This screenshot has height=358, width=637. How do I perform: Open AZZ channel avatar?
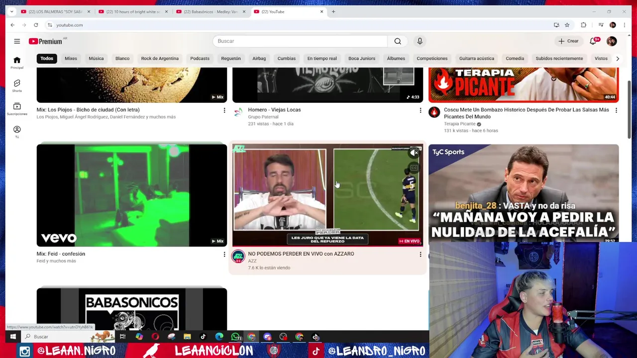coord(238,256)
